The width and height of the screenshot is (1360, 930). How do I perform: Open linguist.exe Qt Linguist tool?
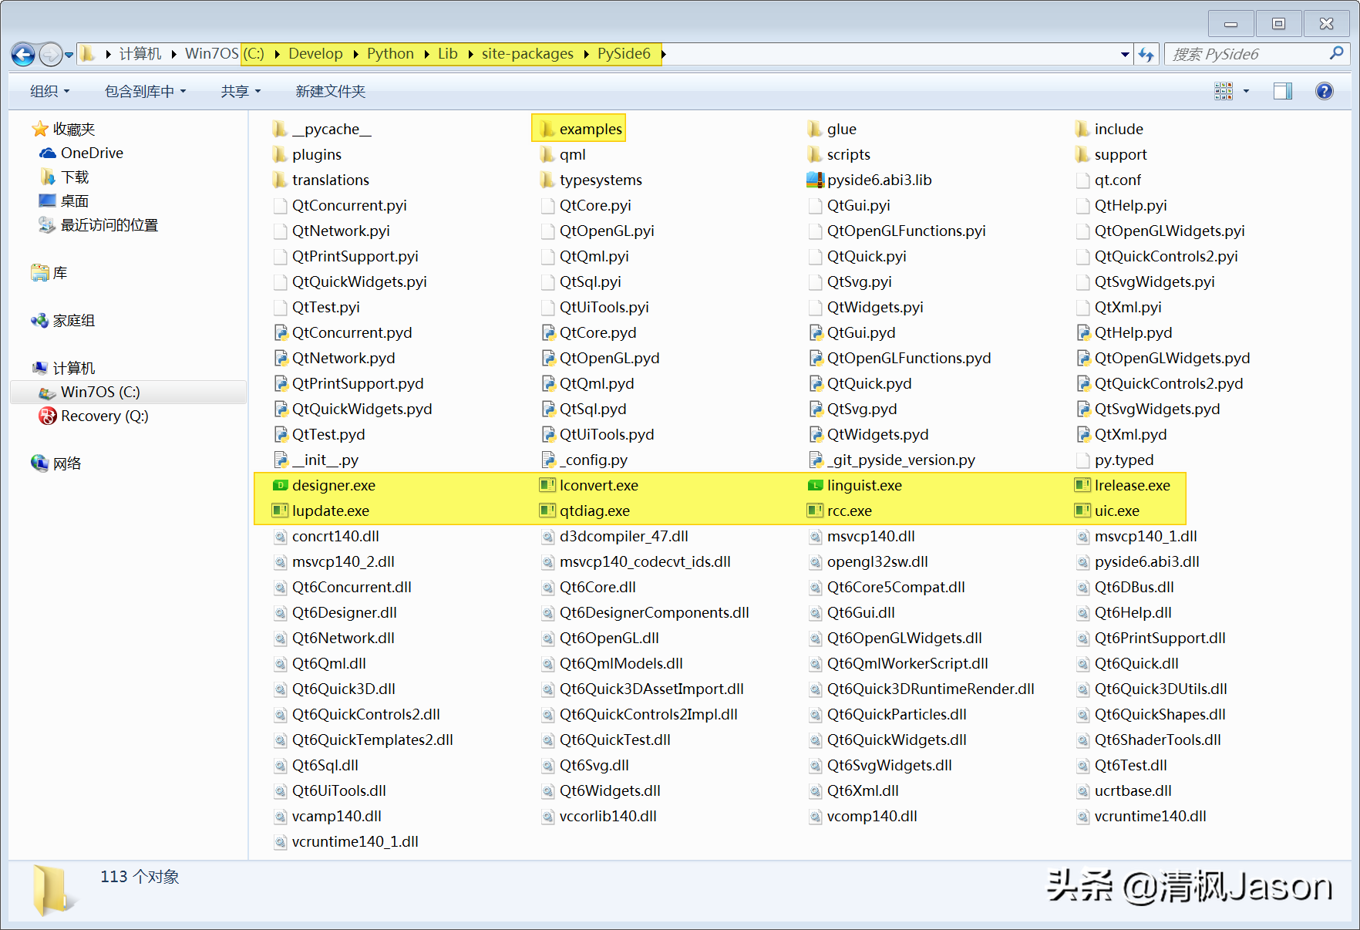864,485
